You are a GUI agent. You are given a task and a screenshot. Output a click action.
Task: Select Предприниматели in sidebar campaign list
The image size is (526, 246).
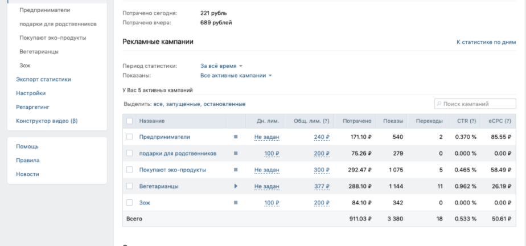click(x=44, y=10)
